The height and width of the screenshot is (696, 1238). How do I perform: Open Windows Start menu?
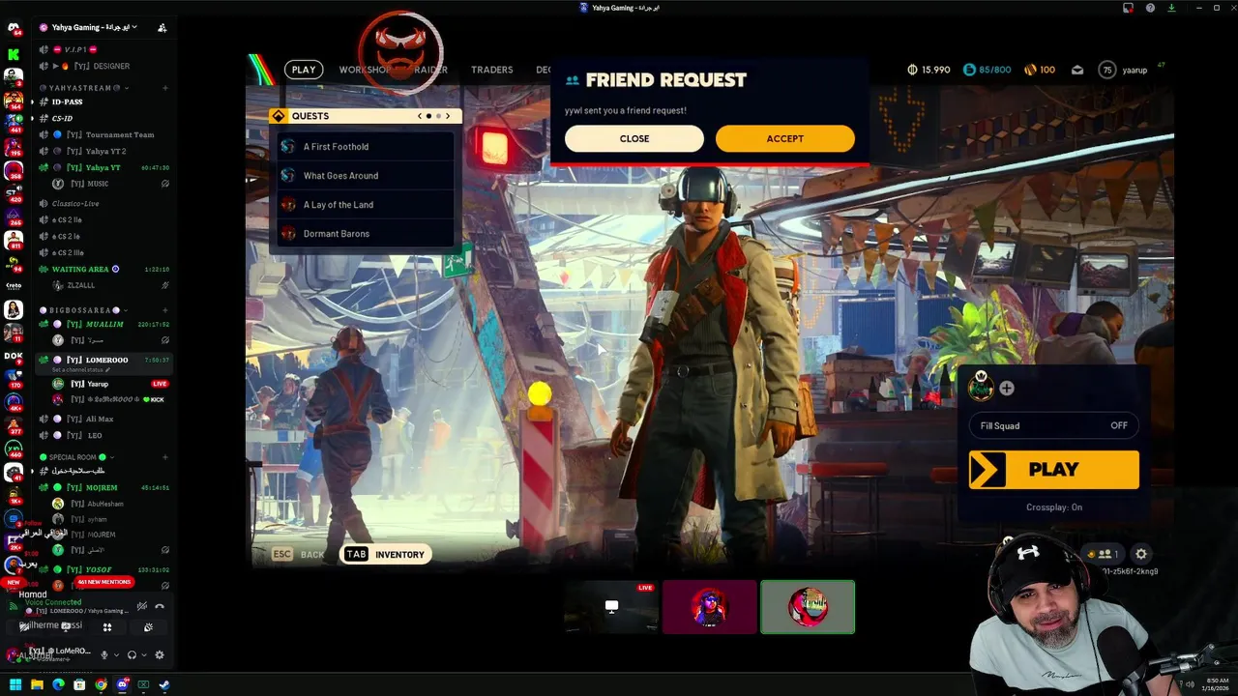[15, 684]
